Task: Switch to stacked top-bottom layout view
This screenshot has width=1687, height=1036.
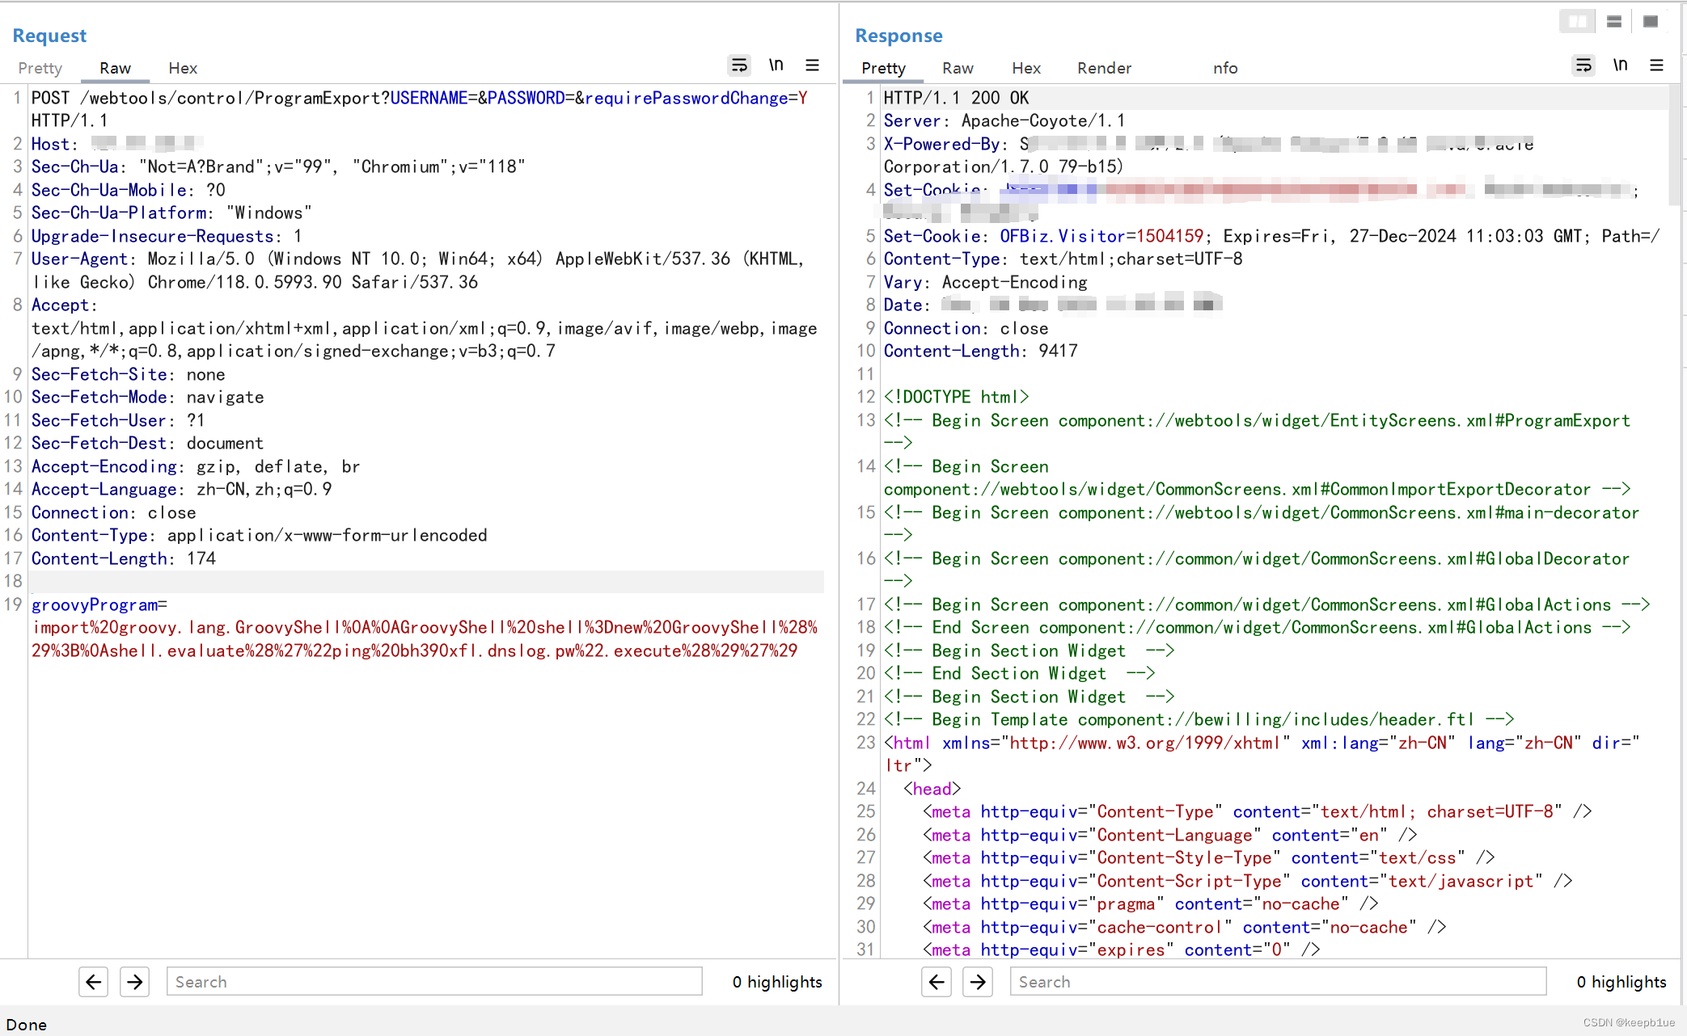Action: (1614, 21)
